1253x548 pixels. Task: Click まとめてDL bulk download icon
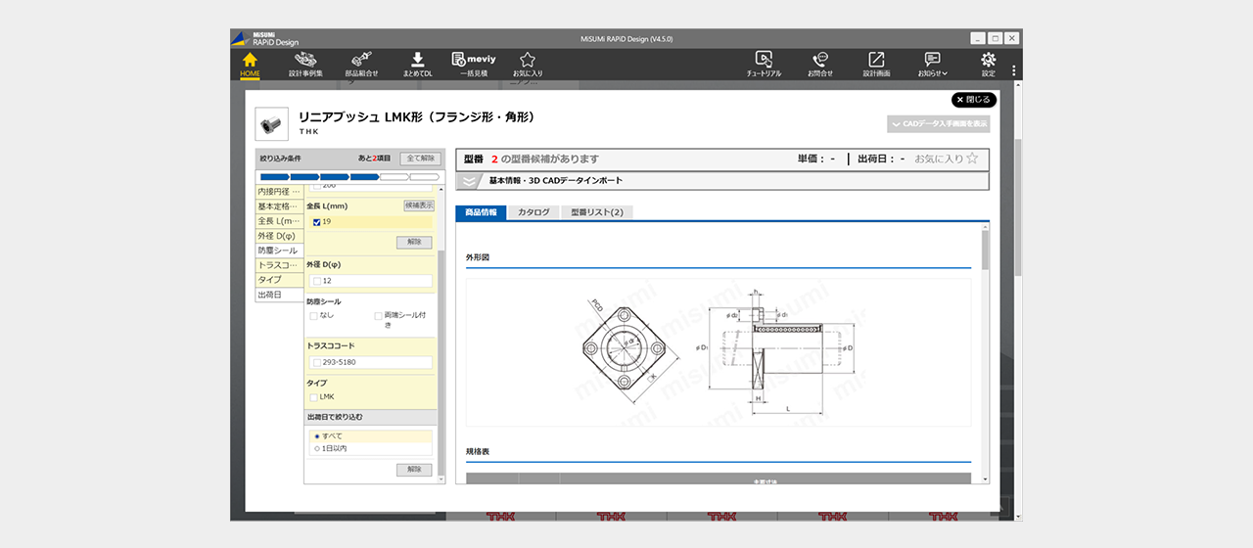coord(417,64)
